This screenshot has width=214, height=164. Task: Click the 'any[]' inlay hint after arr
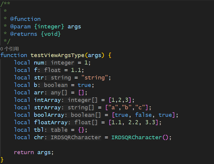(x=59, y=93)
